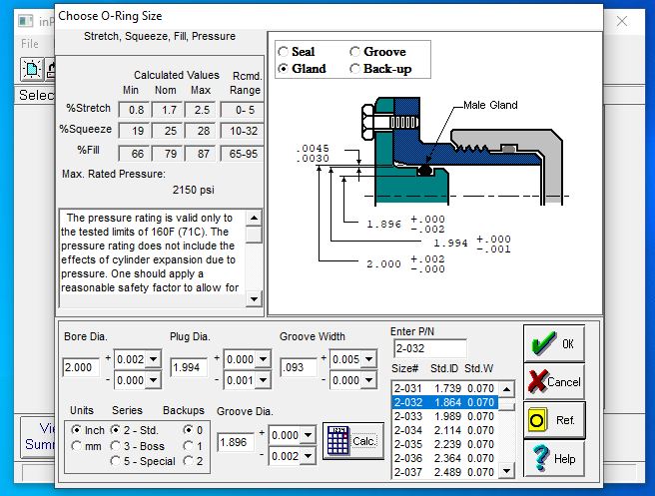Click the app icon in title bar
Screen dimensions: 655x496
[26, 21]
